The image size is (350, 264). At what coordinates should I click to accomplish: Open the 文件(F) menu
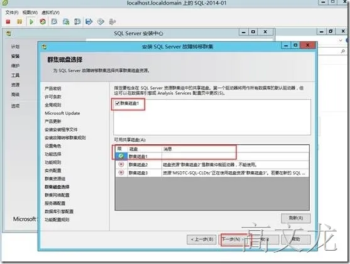pyautogui.click(x=12, y=13)
